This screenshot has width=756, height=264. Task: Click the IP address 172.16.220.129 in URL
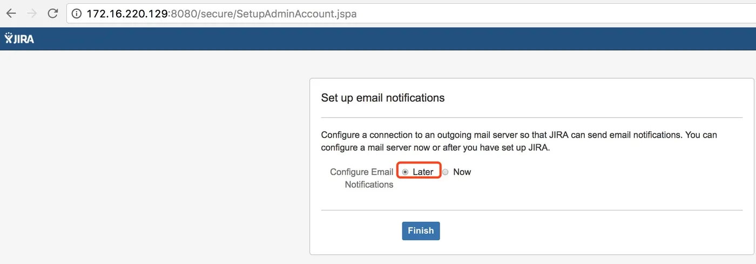[x=127, y=13]
